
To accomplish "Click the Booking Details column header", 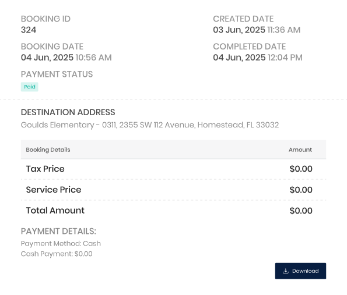I will click(x=48, y=150).
